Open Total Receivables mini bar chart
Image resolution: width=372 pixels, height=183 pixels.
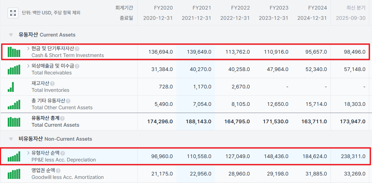[14, 69]
